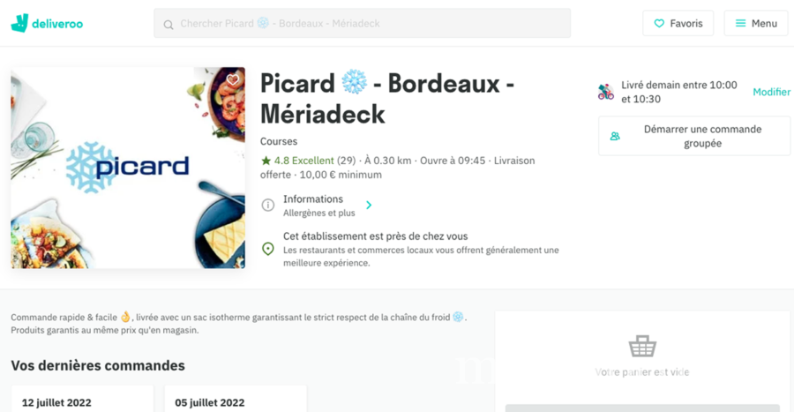
Task: Click the Deliveroo logo icon
Action: pos(19,23)
